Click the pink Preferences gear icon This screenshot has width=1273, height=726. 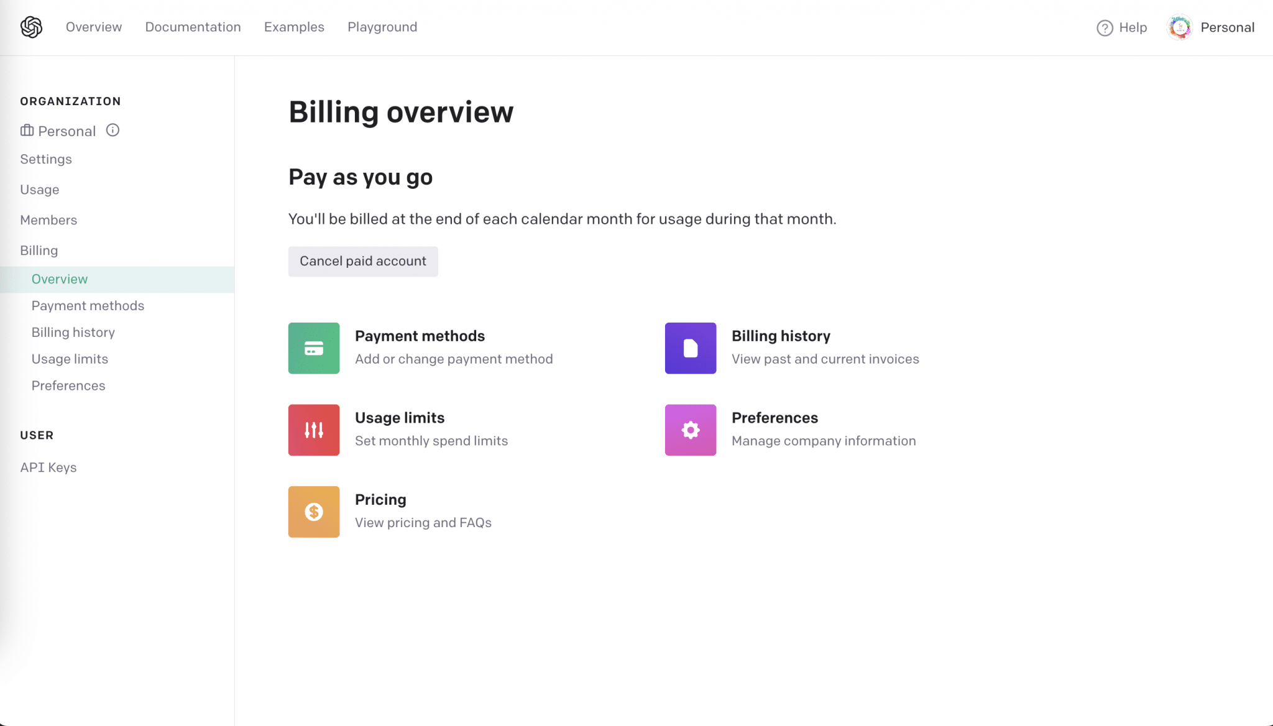point(691,430)
